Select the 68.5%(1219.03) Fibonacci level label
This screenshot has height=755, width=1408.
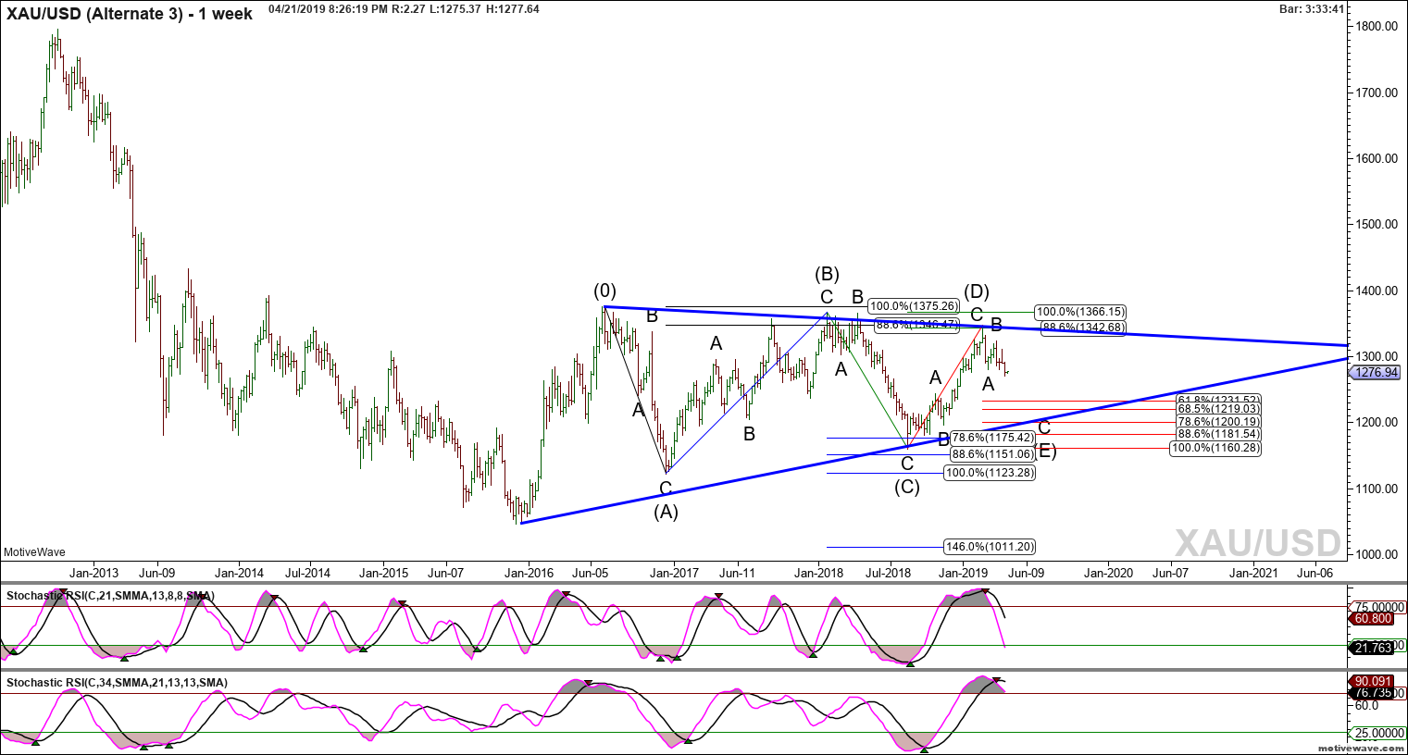[x=1218, y=409]
